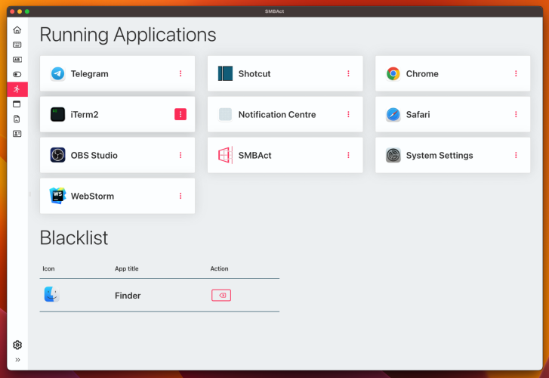
Task: Click the SMBAct app icon
Action: coord(225,155)
